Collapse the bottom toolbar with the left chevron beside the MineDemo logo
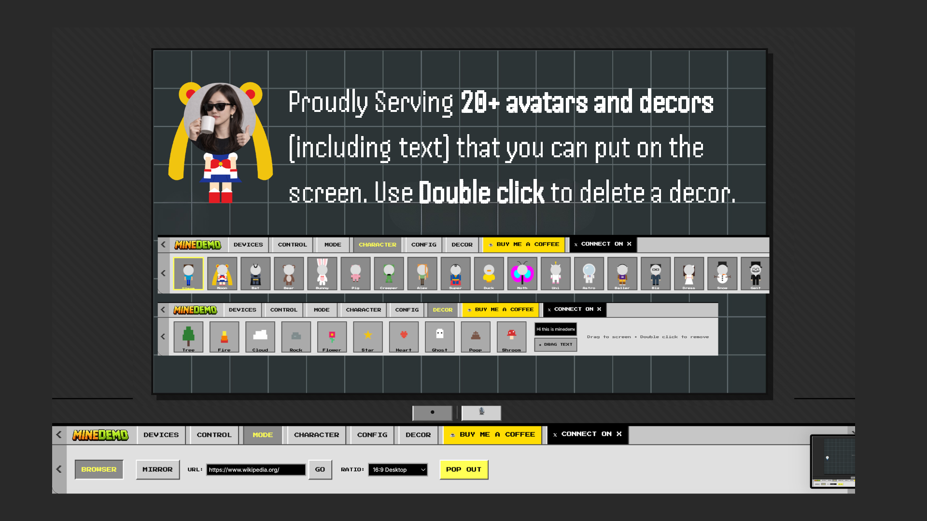927x521 pixels. point(59,435)
